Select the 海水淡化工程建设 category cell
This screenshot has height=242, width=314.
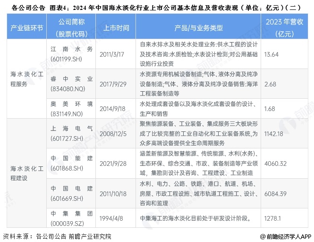click(26, 173)
